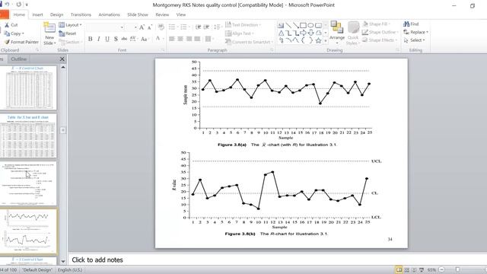Image resolution: width=487 pixels, height=274 pixels.
Task: Click the Find binoculars icon
Action: [x=406, y=24]
